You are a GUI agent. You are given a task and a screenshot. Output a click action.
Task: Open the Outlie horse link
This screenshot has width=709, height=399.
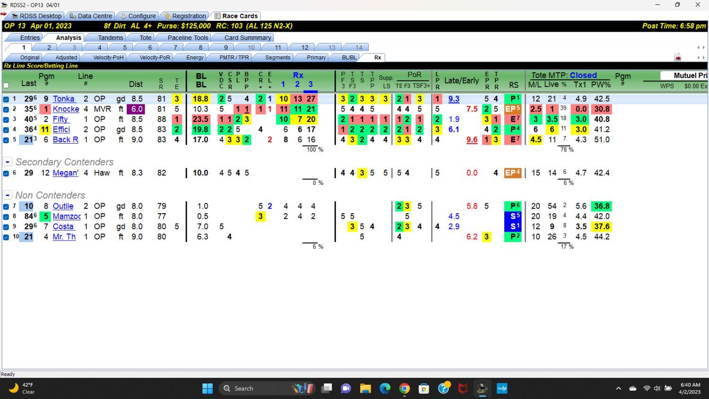[63, 206]
